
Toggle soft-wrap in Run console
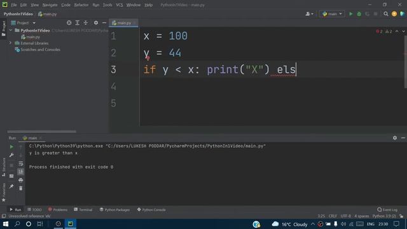point(21,163)
